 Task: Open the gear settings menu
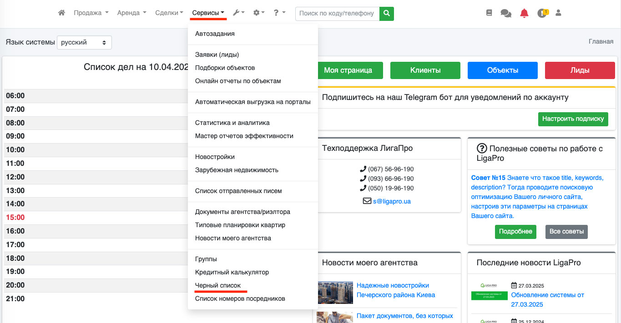[259, 13]
